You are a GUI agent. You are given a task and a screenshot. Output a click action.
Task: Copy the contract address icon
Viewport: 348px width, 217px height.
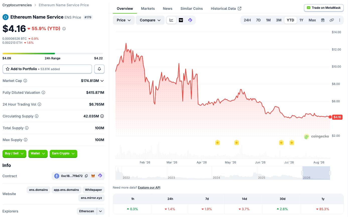(86, 176)
